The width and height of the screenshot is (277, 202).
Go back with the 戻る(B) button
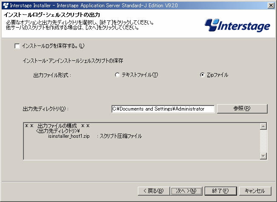154,191
